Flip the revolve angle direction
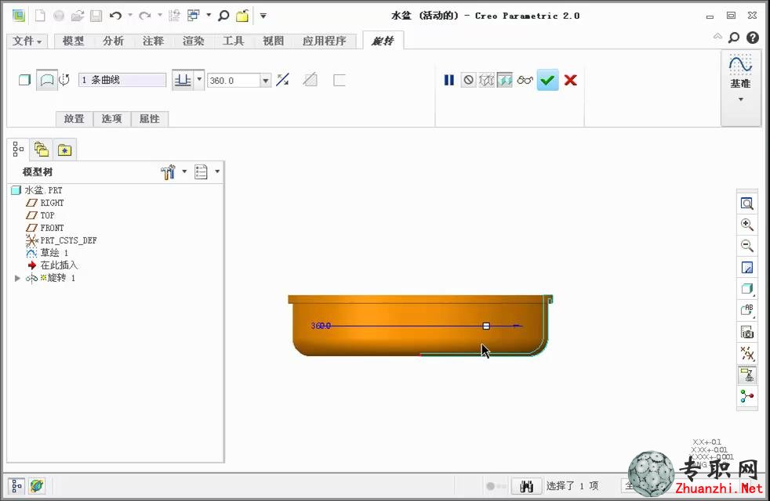The width and height of the screenshot is (770, 501). (x=283, y=80)
